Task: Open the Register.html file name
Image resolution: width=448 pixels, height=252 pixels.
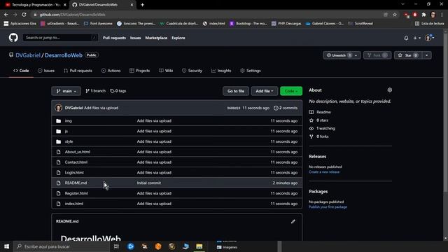Action: [x=76, y=193]
